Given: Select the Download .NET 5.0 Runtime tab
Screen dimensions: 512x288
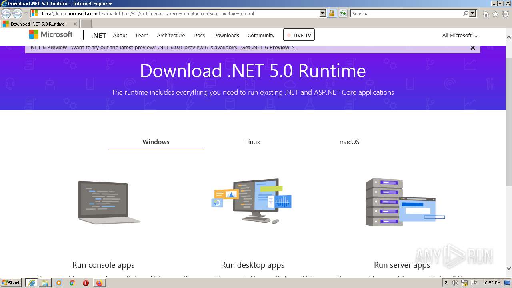Looking at the screenshot, I should [x=40, y=24].
